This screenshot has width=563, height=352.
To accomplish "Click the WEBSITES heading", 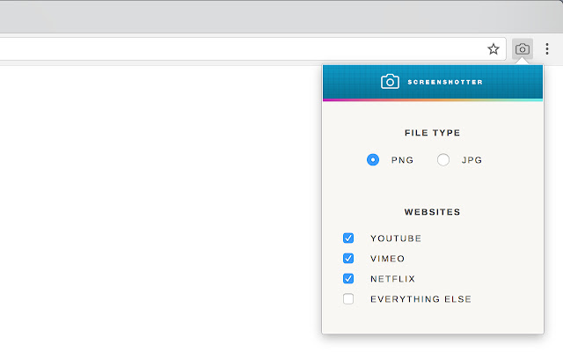I will point(432,212).
